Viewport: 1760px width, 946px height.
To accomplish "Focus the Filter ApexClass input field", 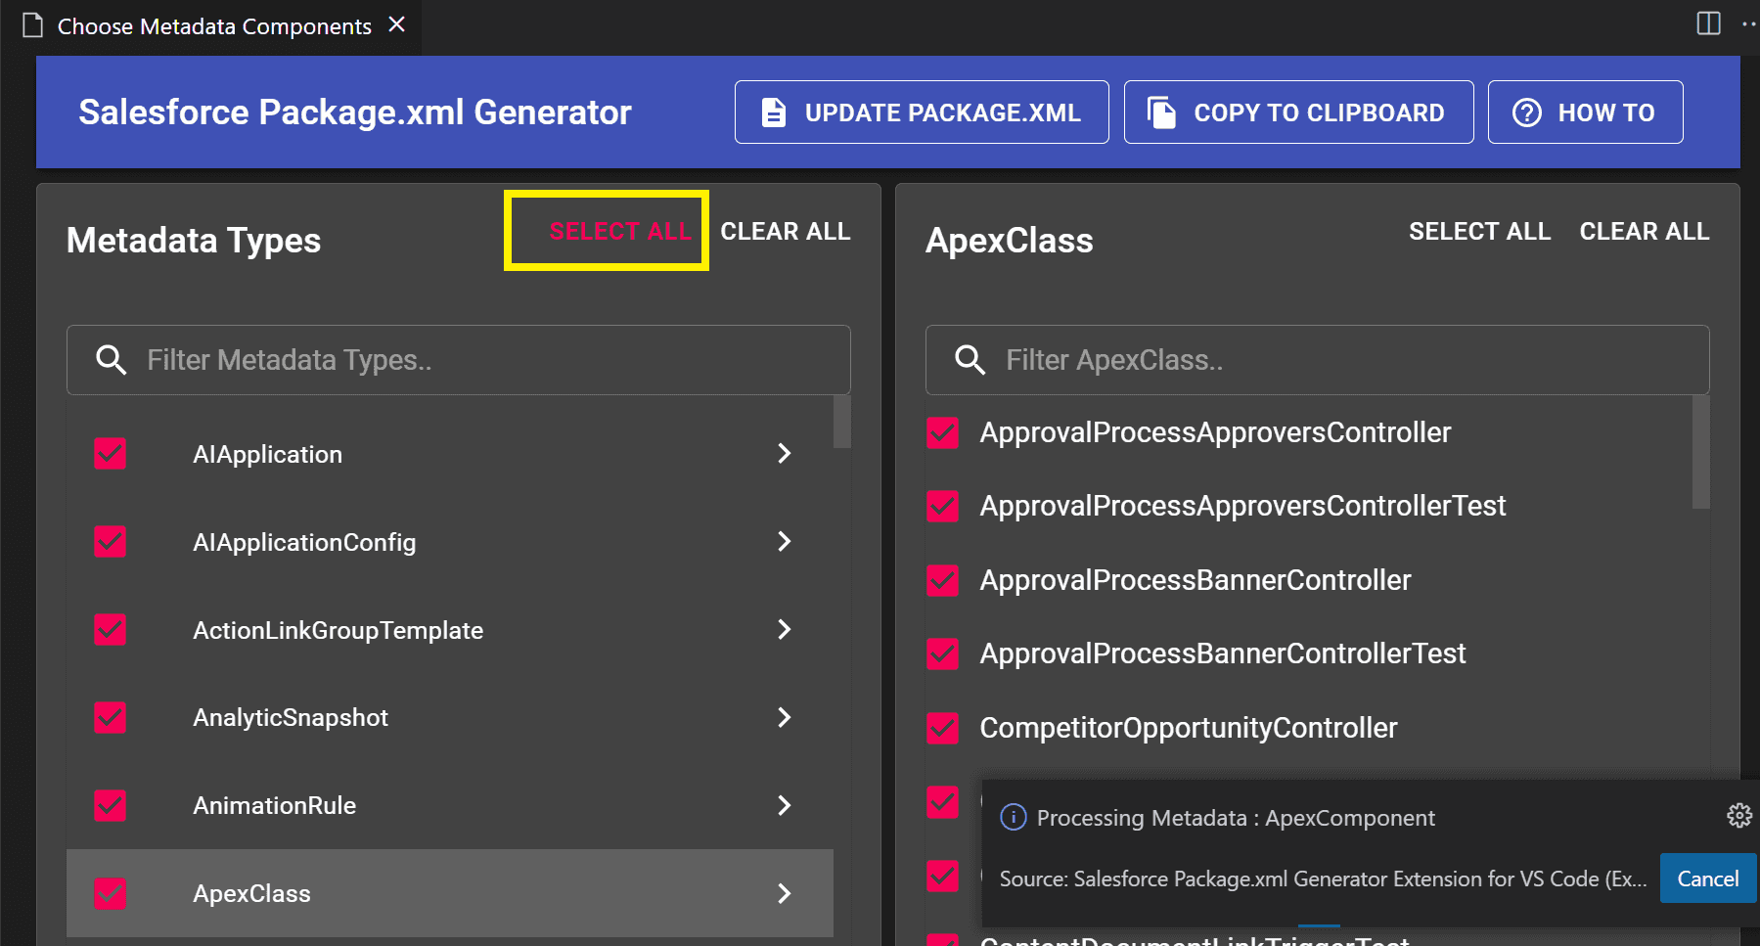I will point(1318,360).
